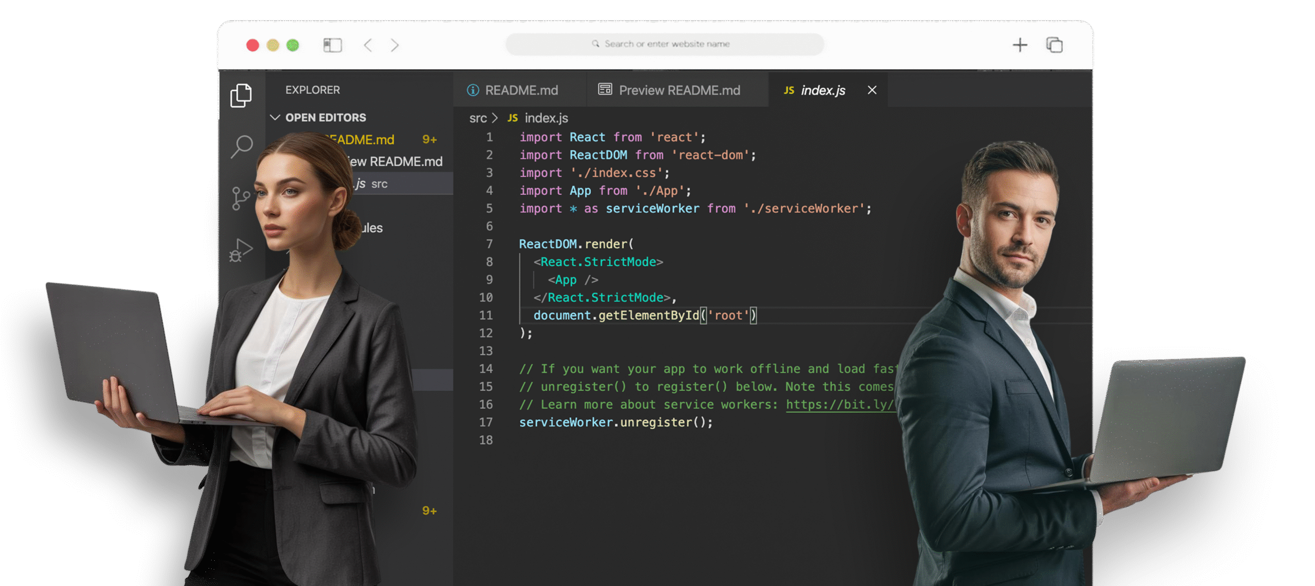
Task: Close the index.js tab
Action: click(872, 90)
